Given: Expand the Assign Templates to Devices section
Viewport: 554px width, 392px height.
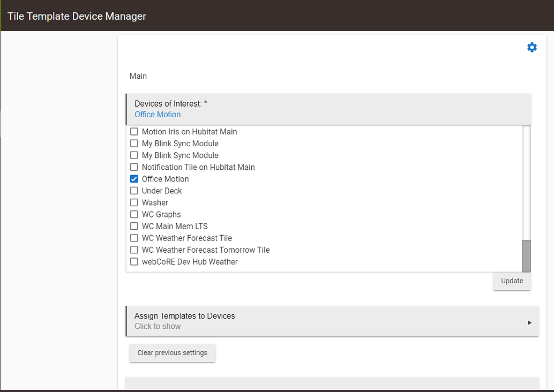Looking at the screenshot, I should 332,321.
